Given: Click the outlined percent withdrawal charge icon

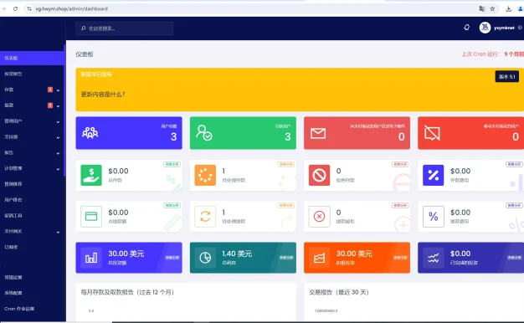Looking at the screenshot, I should click(x=433, y=217).
